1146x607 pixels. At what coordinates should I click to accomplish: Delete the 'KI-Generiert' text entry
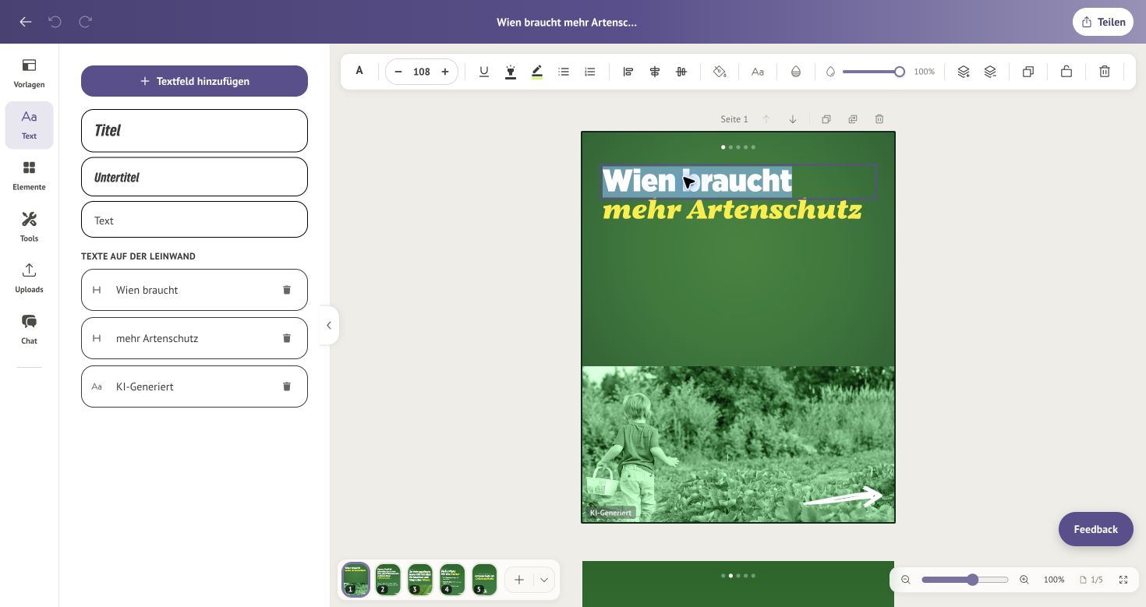click(x=287, y=386)
